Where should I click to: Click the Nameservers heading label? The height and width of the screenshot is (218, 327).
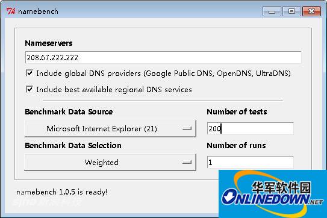coord(49,43)
